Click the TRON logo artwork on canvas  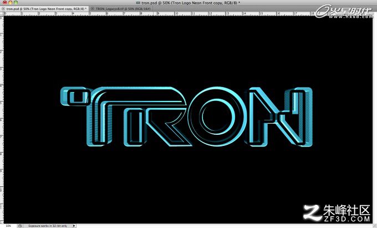click(187, 116)
